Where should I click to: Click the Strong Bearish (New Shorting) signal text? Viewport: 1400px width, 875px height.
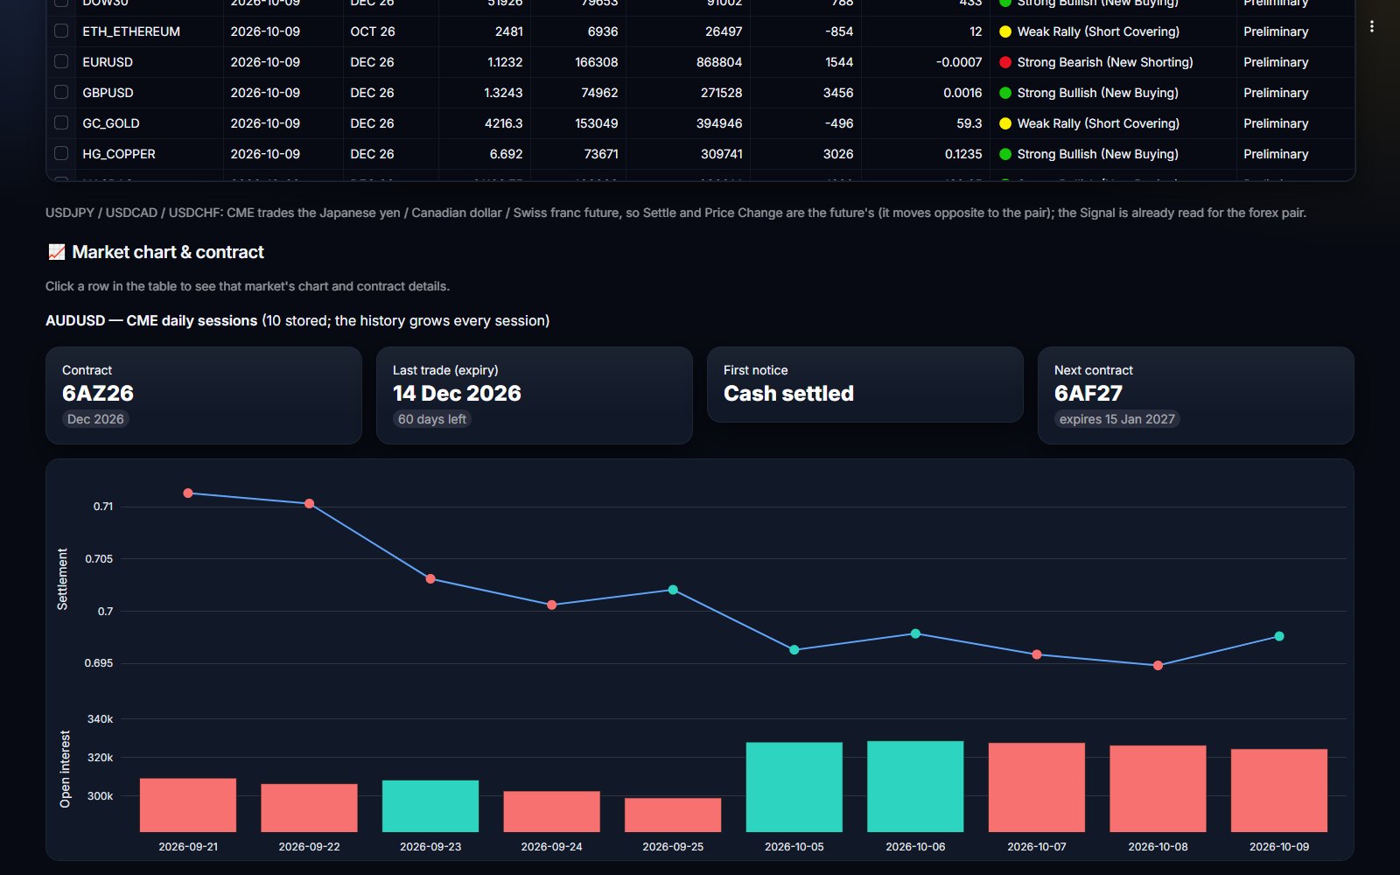point(1105,62)
